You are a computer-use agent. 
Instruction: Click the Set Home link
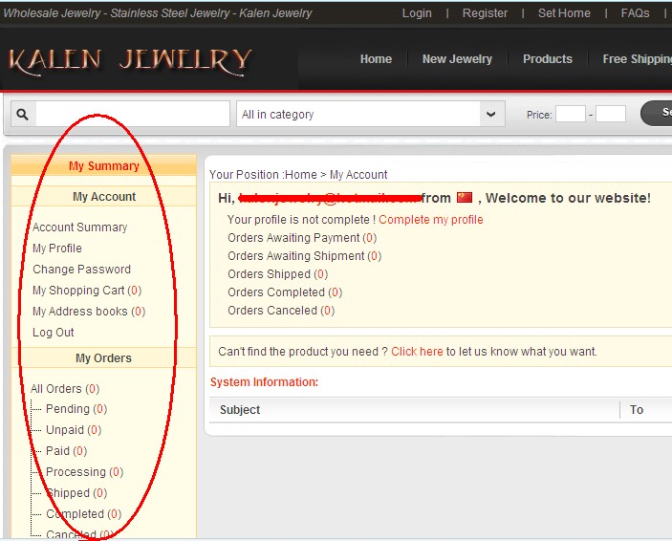pyautogui.click(x=564, y=13)
